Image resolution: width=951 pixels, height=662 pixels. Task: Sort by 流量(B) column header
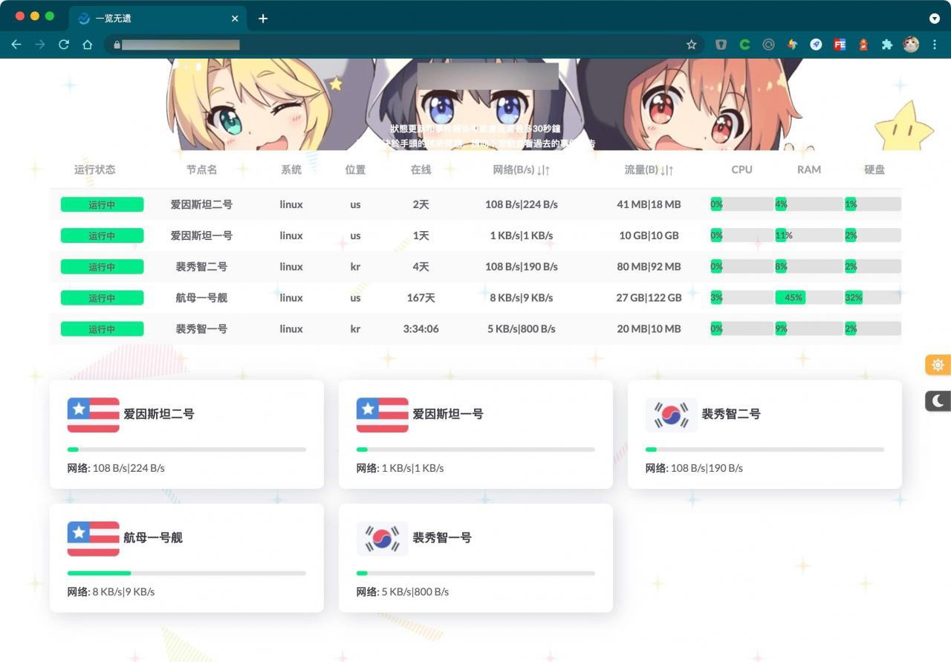[x=649, y=169]
